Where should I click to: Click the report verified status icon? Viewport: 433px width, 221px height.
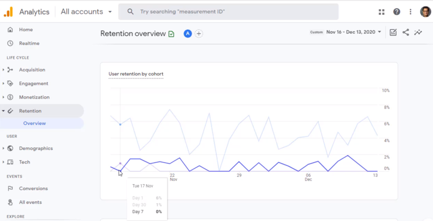click(x=171, y=34)
